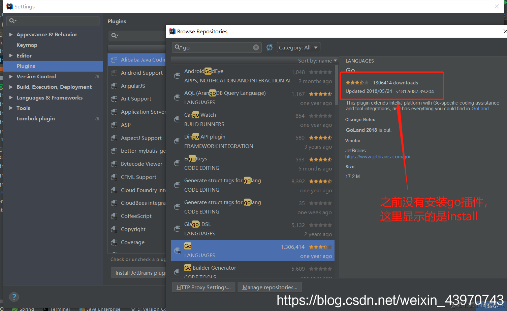Viewport: 507px width, 311px height.
Task: Click the plugin icon beside ErgoKeys
Action: 177,163
